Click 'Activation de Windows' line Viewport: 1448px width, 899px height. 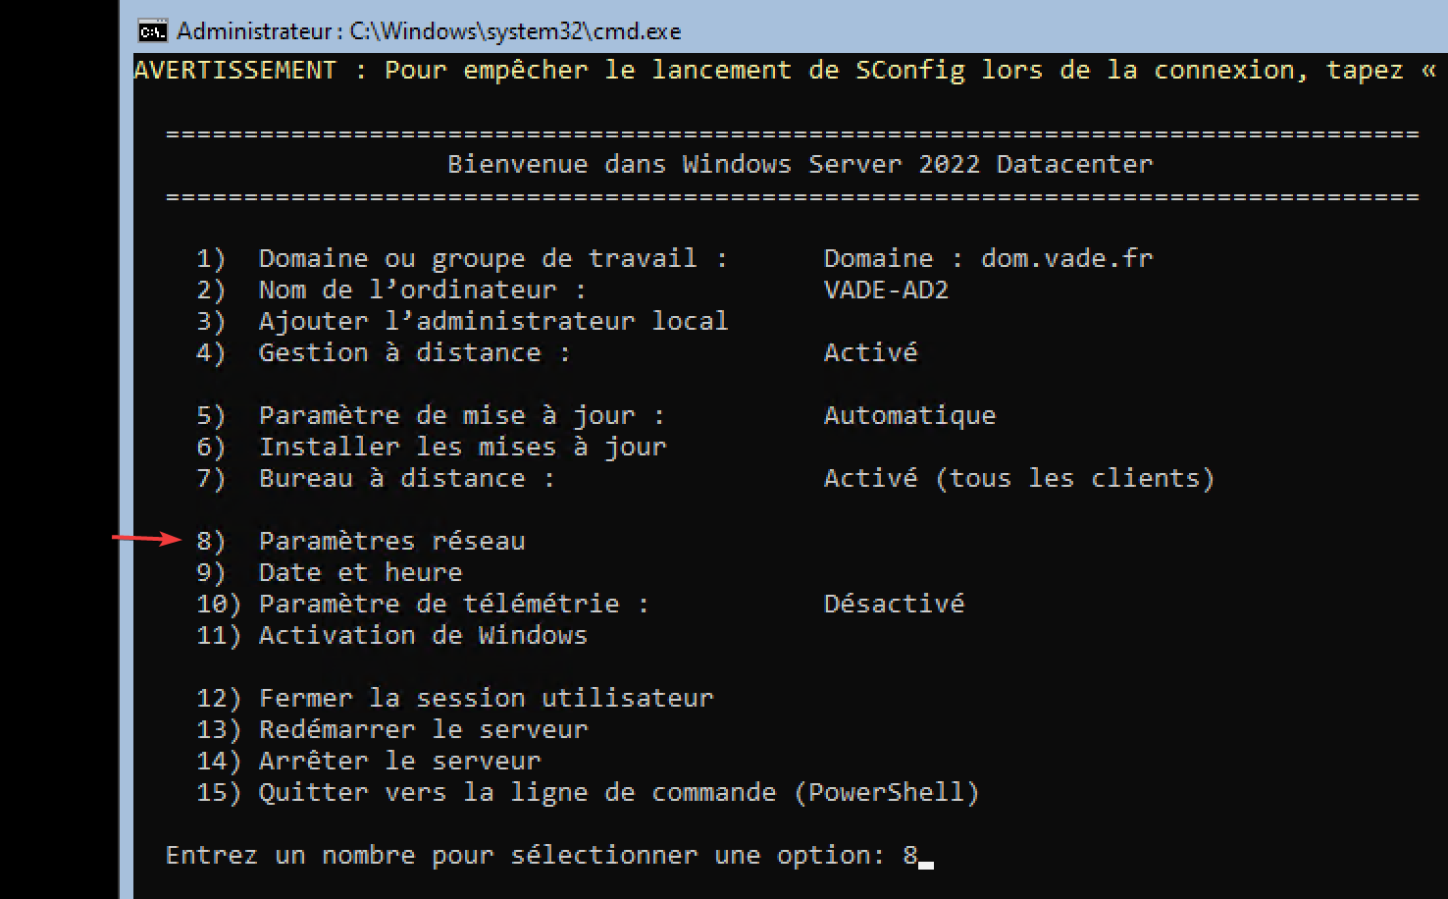pyautogui.click(x=423, y=635)
